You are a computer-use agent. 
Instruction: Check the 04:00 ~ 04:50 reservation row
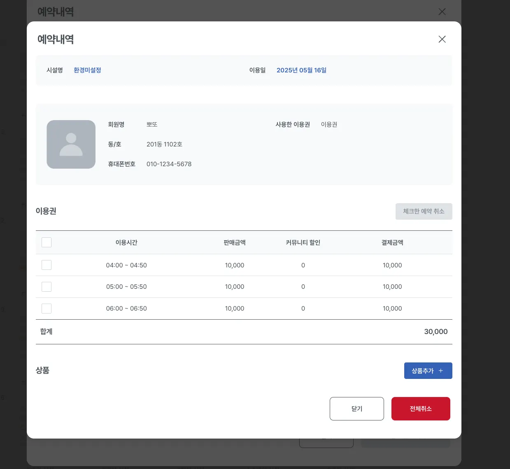[47, 265]
